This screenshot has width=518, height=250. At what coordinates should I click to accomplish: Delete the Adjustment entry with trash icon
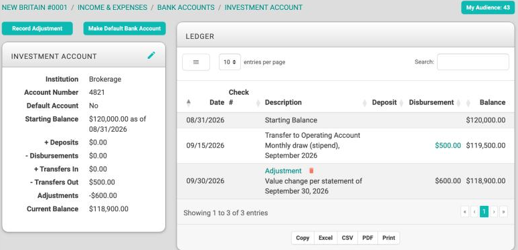click(311, 171)
